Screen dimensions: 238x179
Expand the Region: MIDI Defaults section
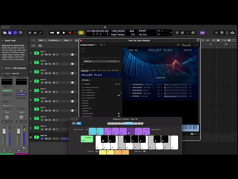[3, 68]
